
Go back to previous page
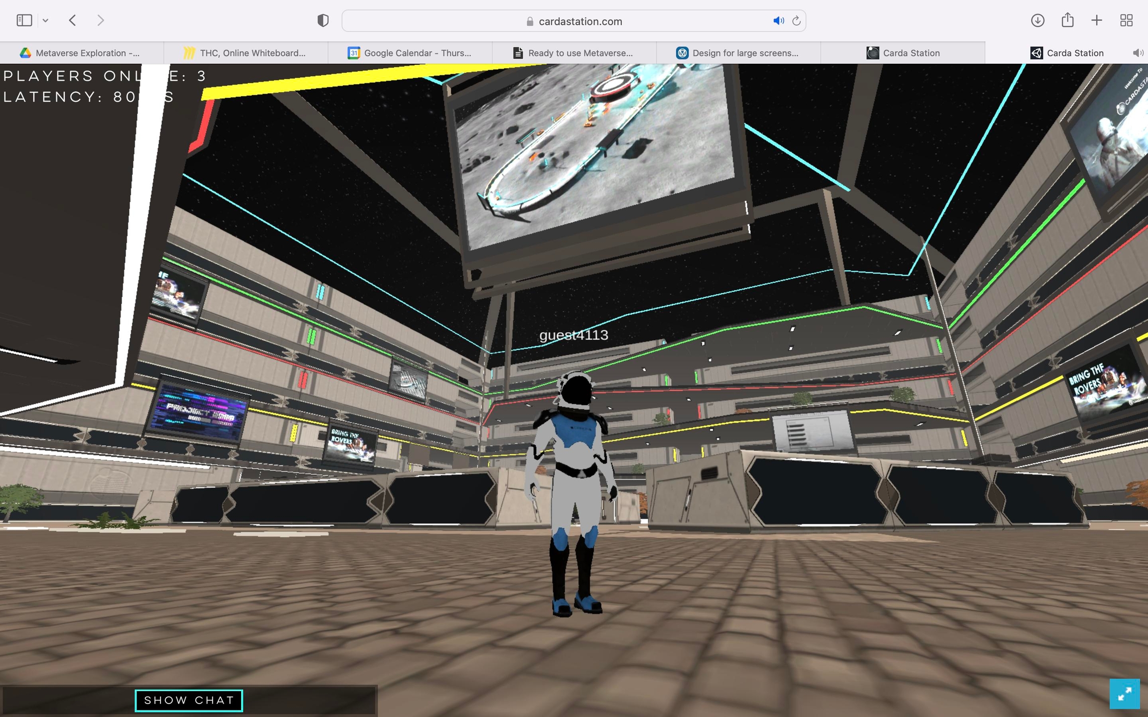[73, 20]
